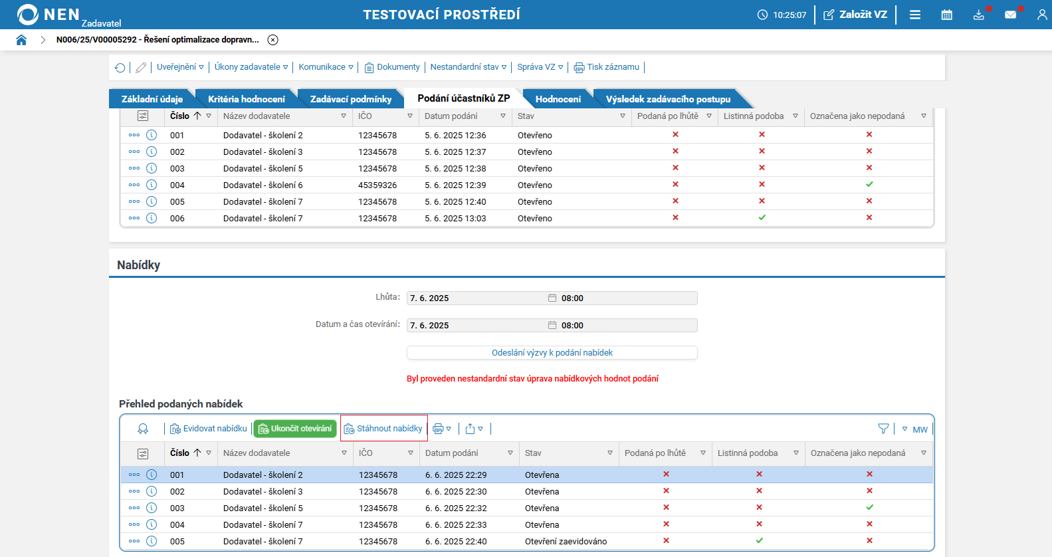
Task: Switch to the Hodnocení tab
Action: pyautogui.click(x=558, y=99)
